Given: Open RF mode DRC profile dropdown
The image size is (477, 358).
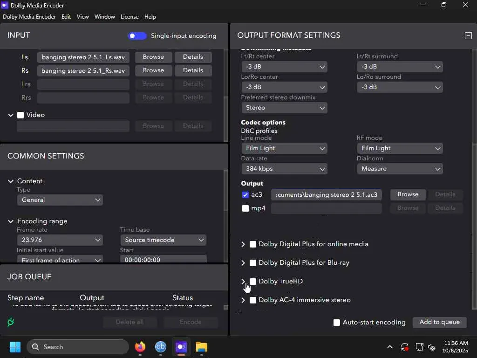Looking at the screenshot, I should click(400, 148).
